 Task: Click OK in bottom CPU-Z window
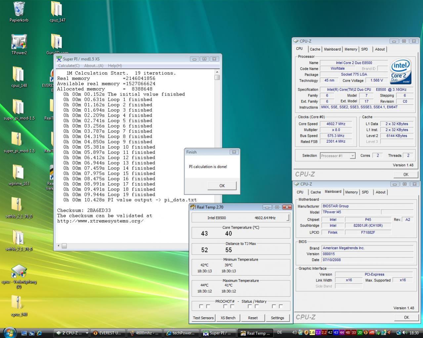point(406,317)
